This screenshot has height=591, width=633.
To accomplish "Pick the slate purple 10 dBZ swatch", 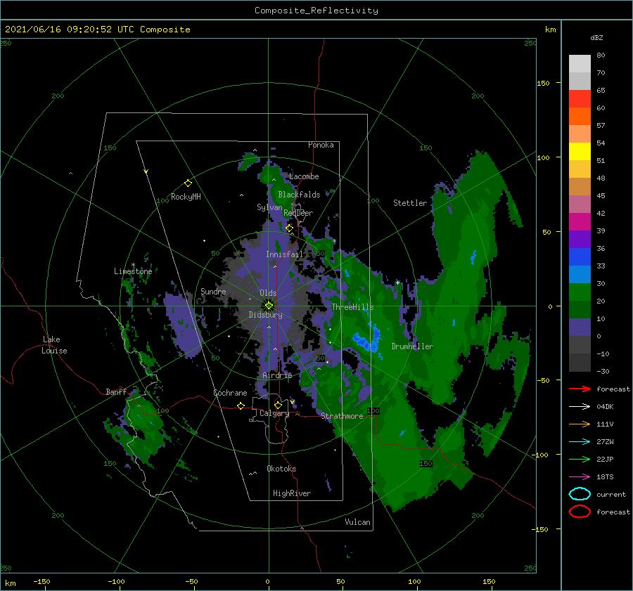I will 580,327.
